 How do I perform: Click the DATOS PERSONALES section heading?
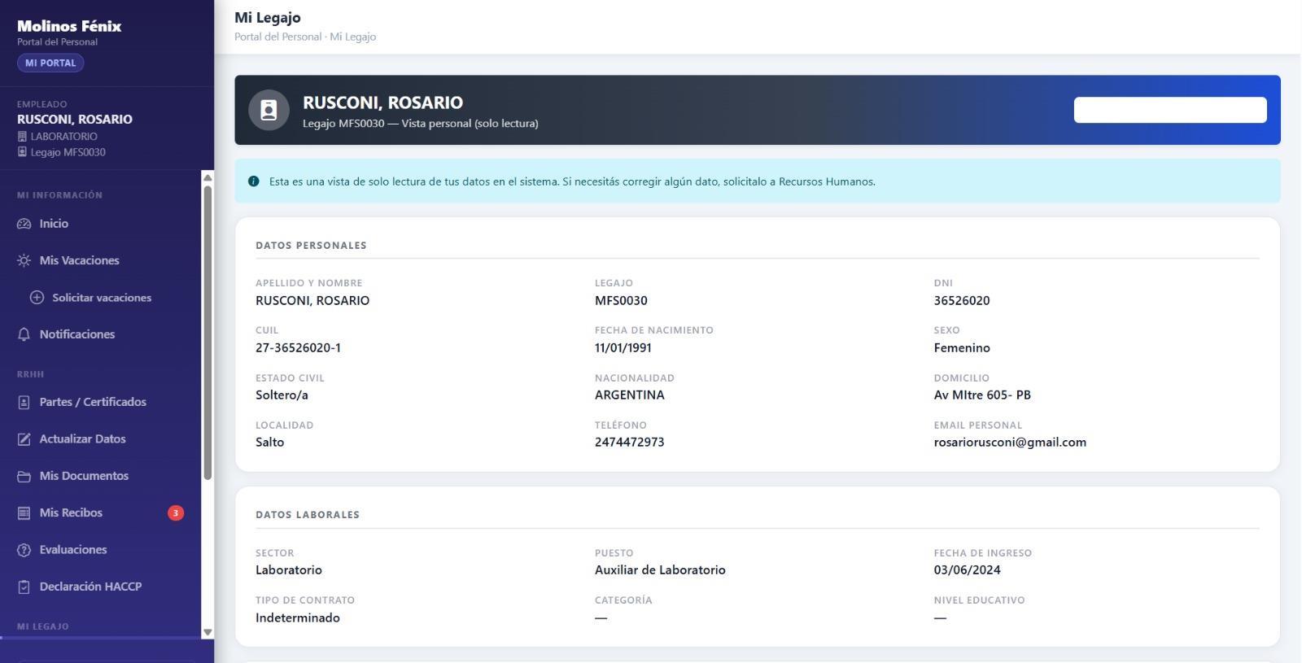pyautogui.click(x=311, y=246)
